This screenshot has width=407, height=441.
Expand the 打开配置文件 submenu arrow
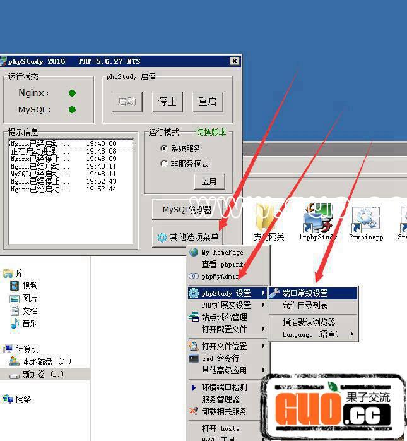pyautogui.click(x=263, y=329)
